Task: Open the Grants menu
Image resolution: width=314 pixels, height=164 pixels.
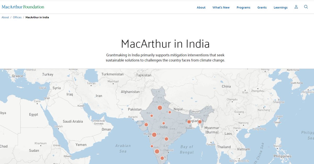Action: coord(262,7)
